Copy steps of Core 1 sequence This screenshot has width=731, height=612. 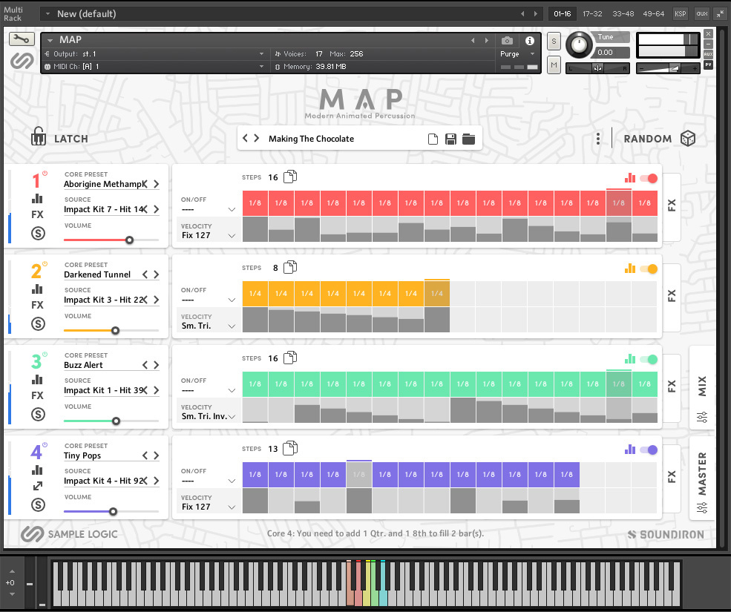pos(290,177)
